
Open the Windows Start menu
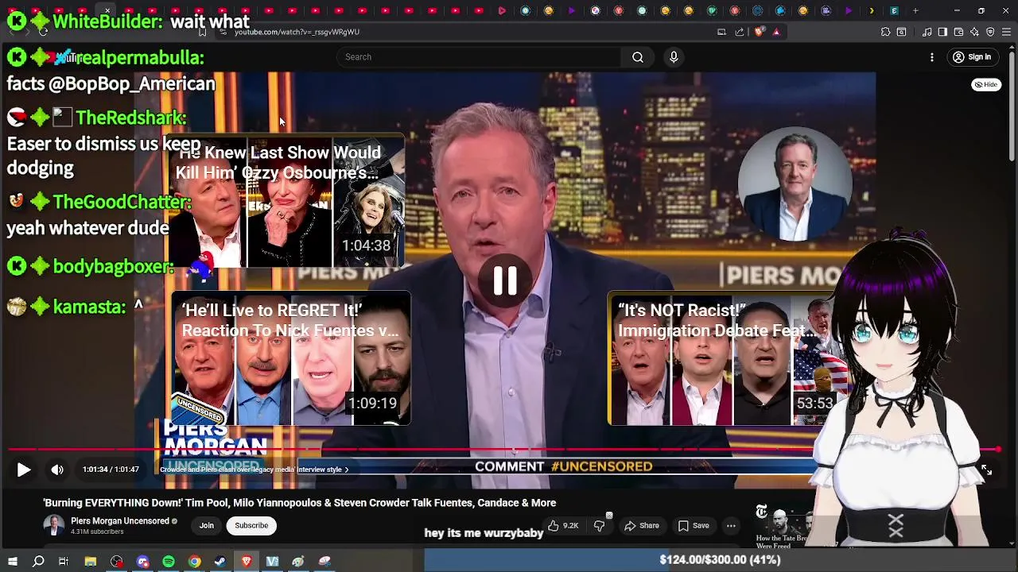(13, 562)
